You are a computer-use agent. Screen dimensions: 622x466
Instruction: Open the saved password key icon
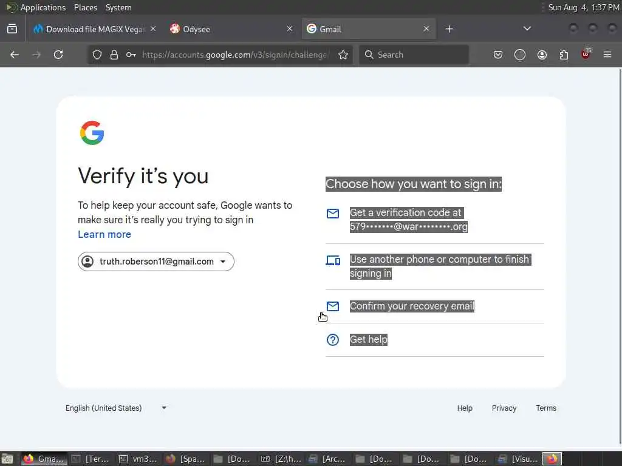click(131, 55)
